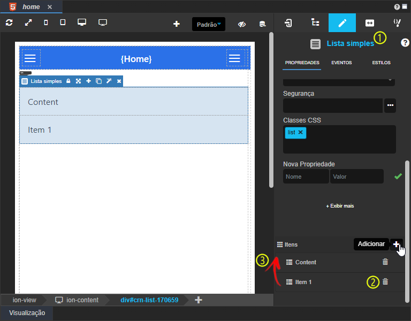Click the plus icon left of Padrão
The height and width of the screenshot is (321, 411).
[177, 24]
